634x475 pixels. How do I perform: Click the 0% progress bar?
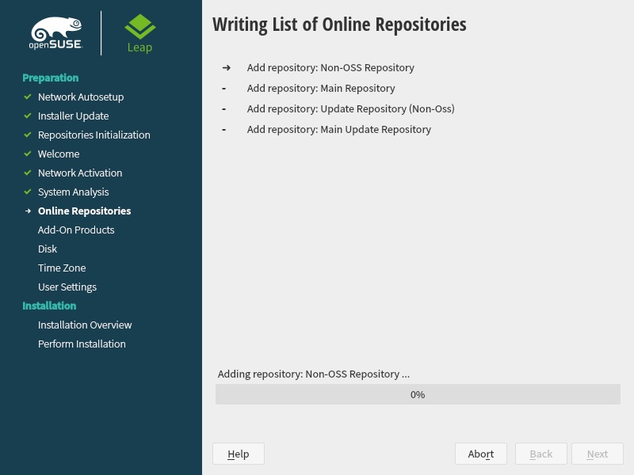pyautogui.click(x=418, y=394)
